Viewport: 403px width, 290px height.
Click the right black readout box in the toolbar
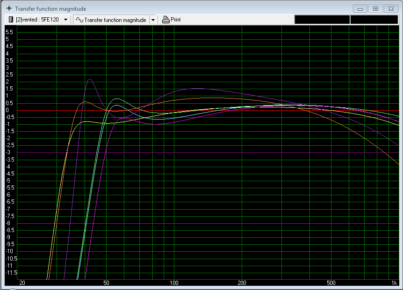[375, 20]
